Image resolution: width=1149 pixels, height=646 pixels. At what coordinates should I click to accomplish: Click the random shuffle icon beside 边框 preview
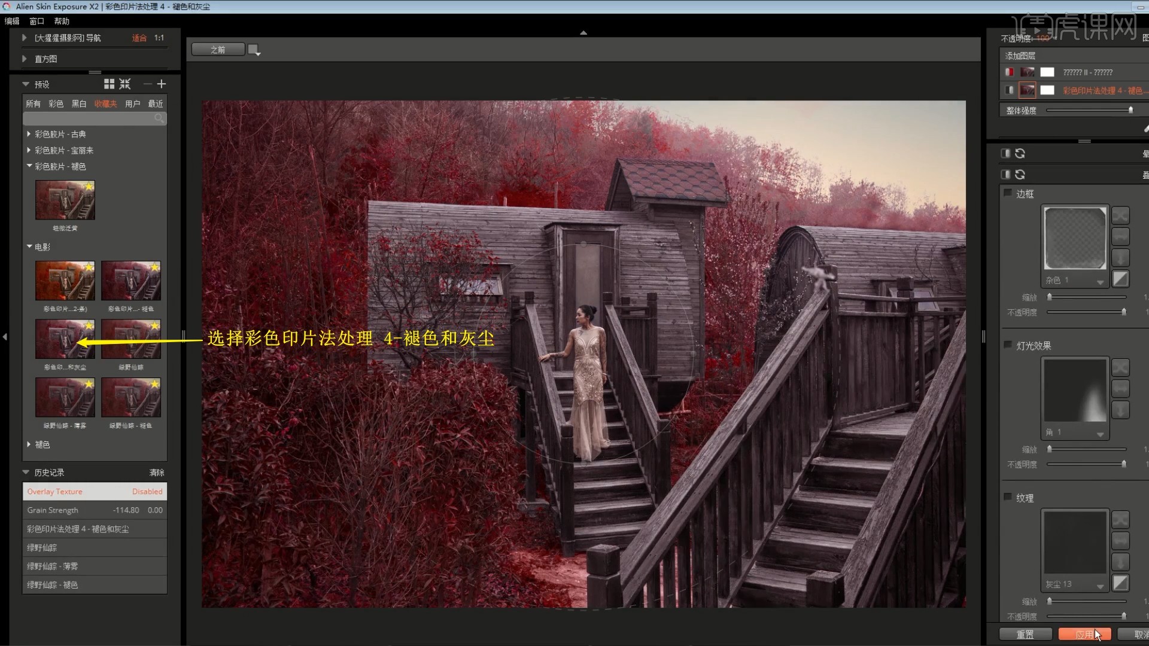click(x=1120, y=215)
